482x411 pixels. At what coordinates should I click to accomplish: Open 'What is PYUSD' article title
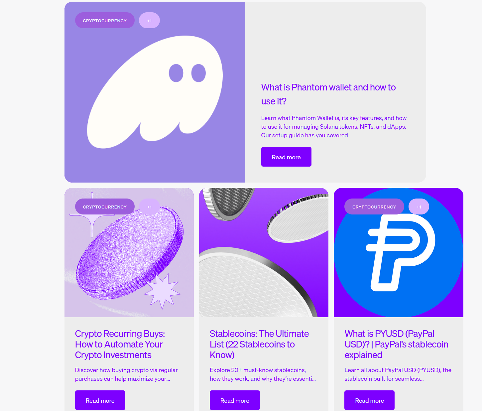396,344
